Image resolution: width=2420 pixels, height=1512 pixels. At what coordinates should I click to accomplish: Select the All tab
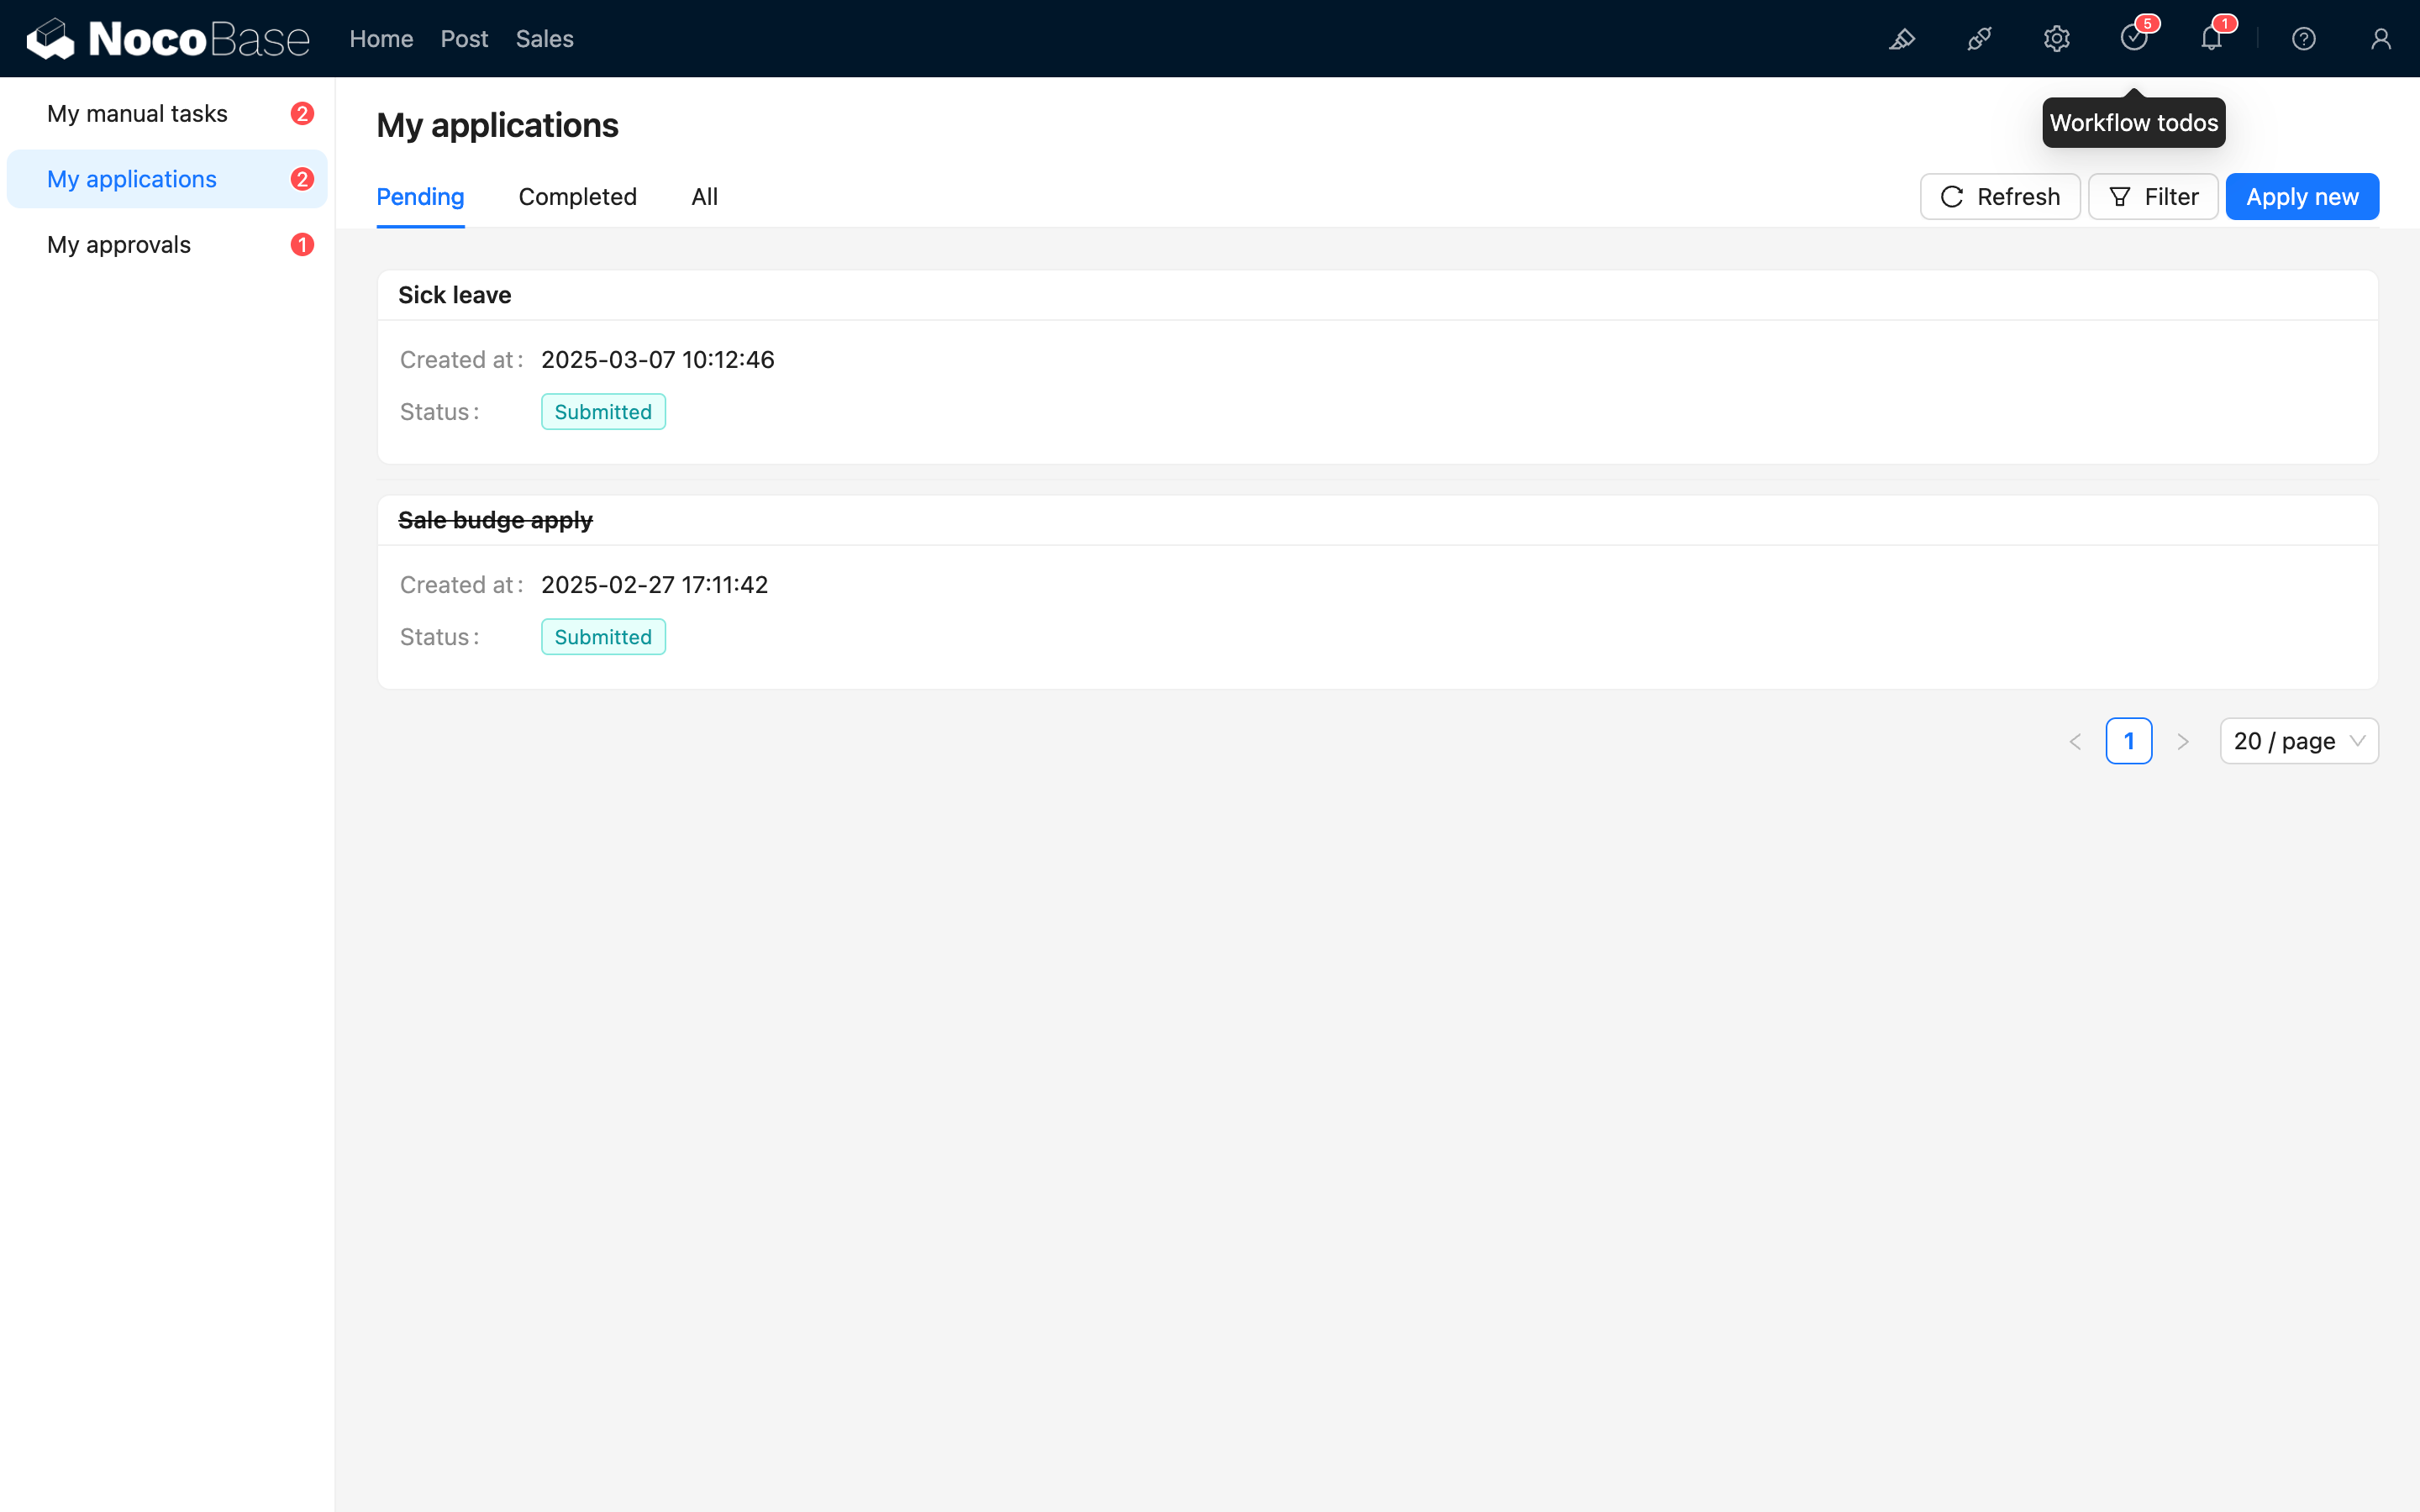point(704,195)
